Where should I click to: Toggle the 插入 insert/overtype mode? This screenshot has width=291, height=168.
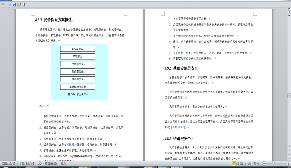pyautogui.click(x=63, y=164)
